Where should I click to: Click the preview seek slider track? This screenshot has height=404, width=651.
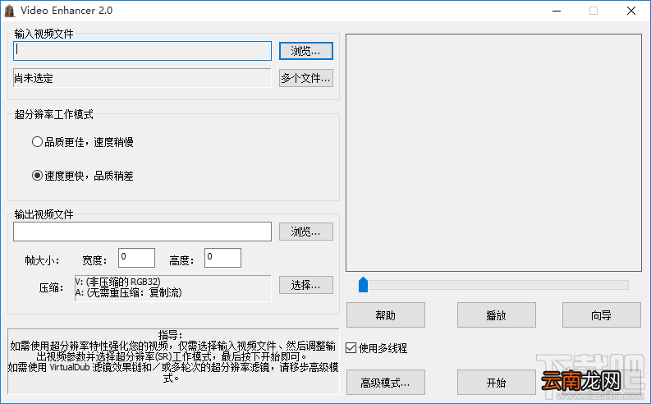[x=493, y=285]
